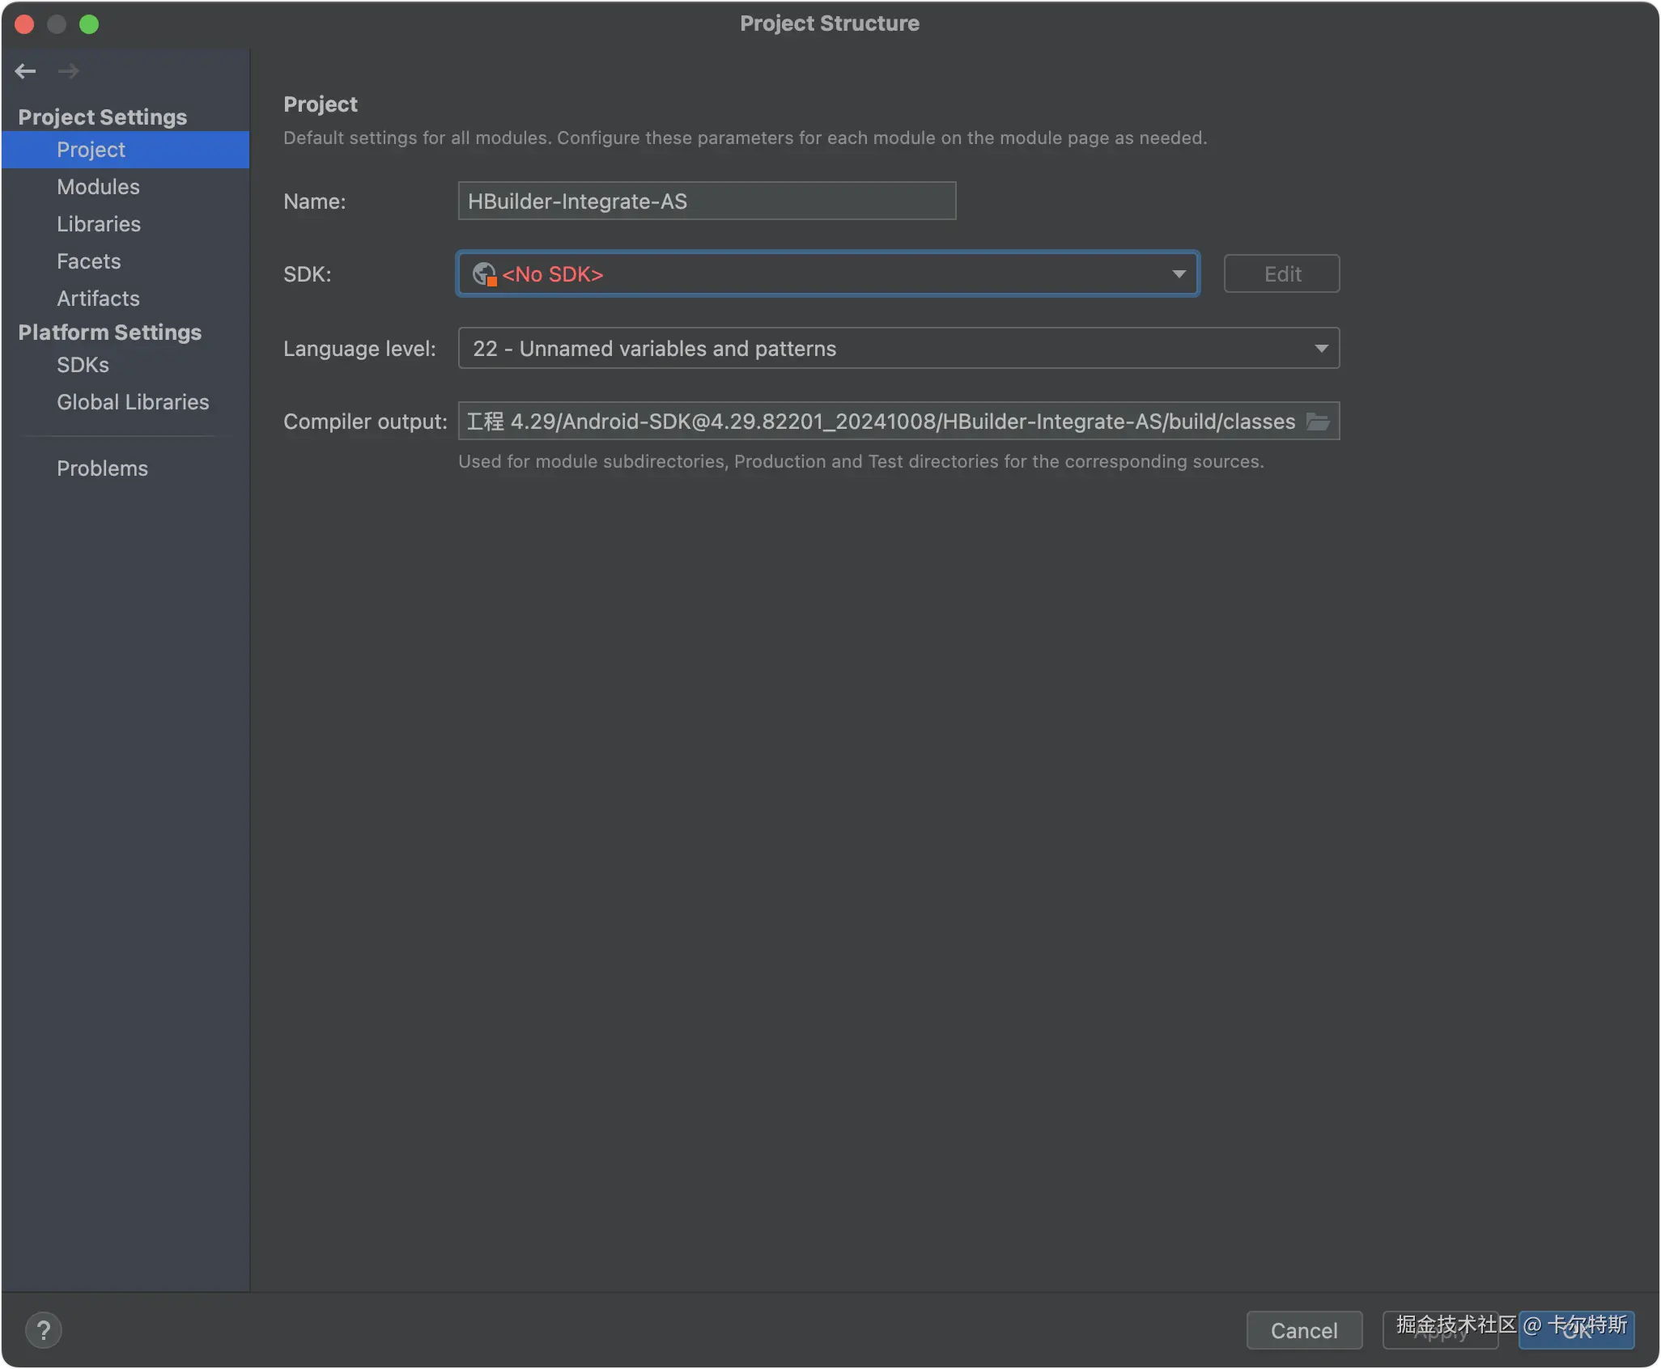The width and height of the screenshot is (1661, 1369).
Task: Click the Edit SDK button
Action: coord(1281,274)
